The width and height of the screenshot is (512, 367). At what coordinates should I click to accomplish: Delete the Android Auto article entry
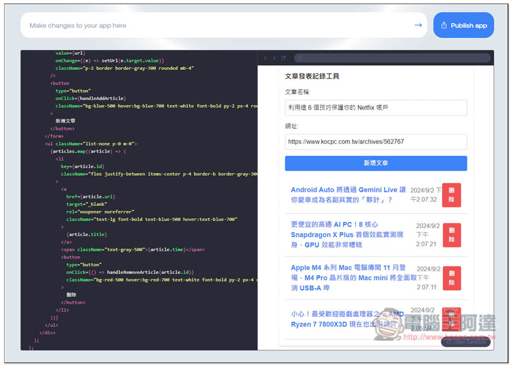(451, 195)
